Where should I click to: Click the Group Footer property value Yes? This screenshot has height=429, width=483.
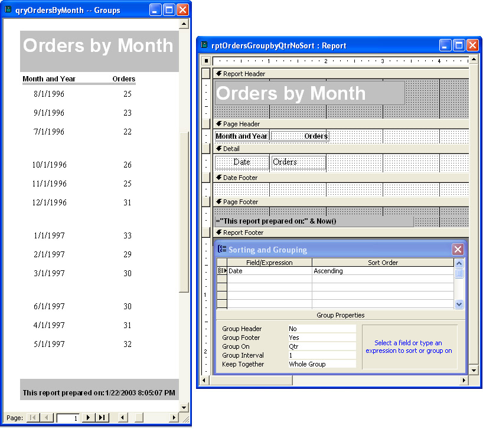[322, 338]
